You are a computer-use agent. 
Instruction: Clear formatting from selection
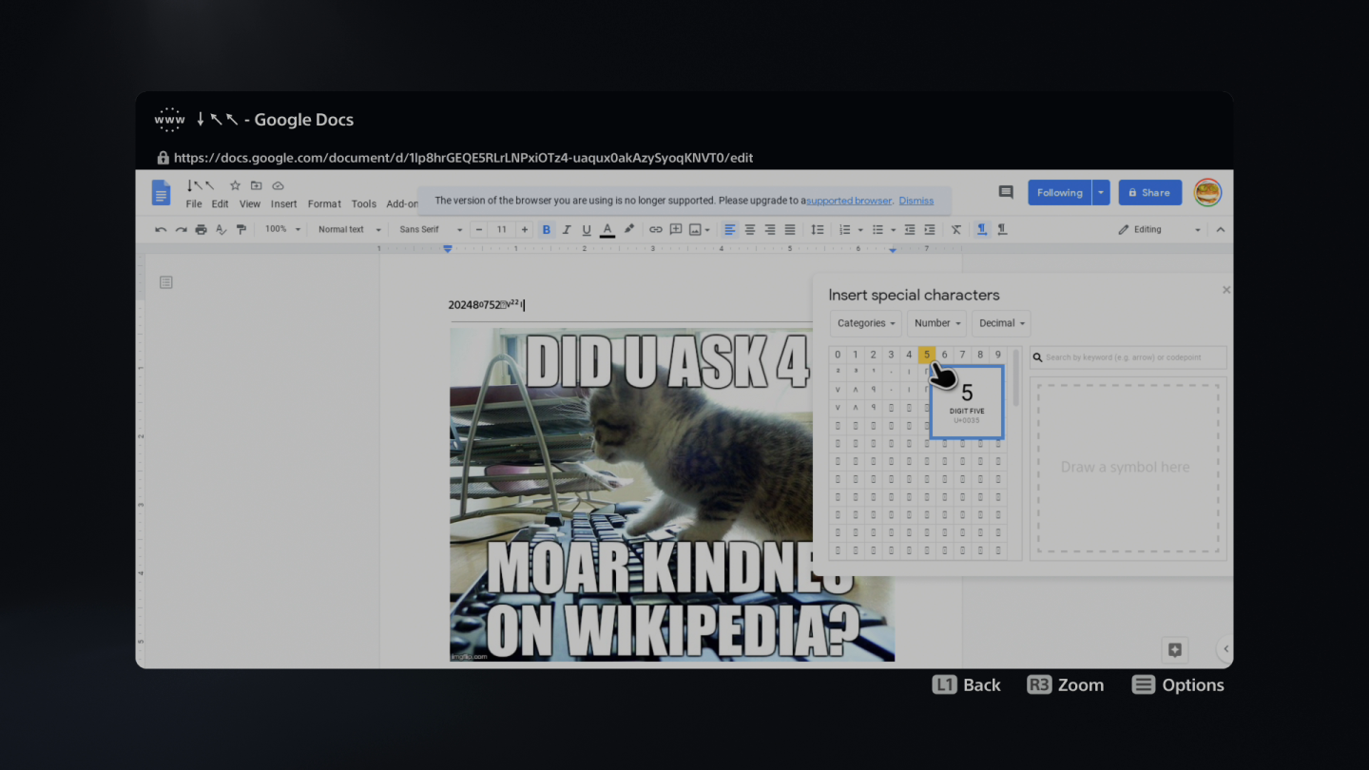point(956,229)
